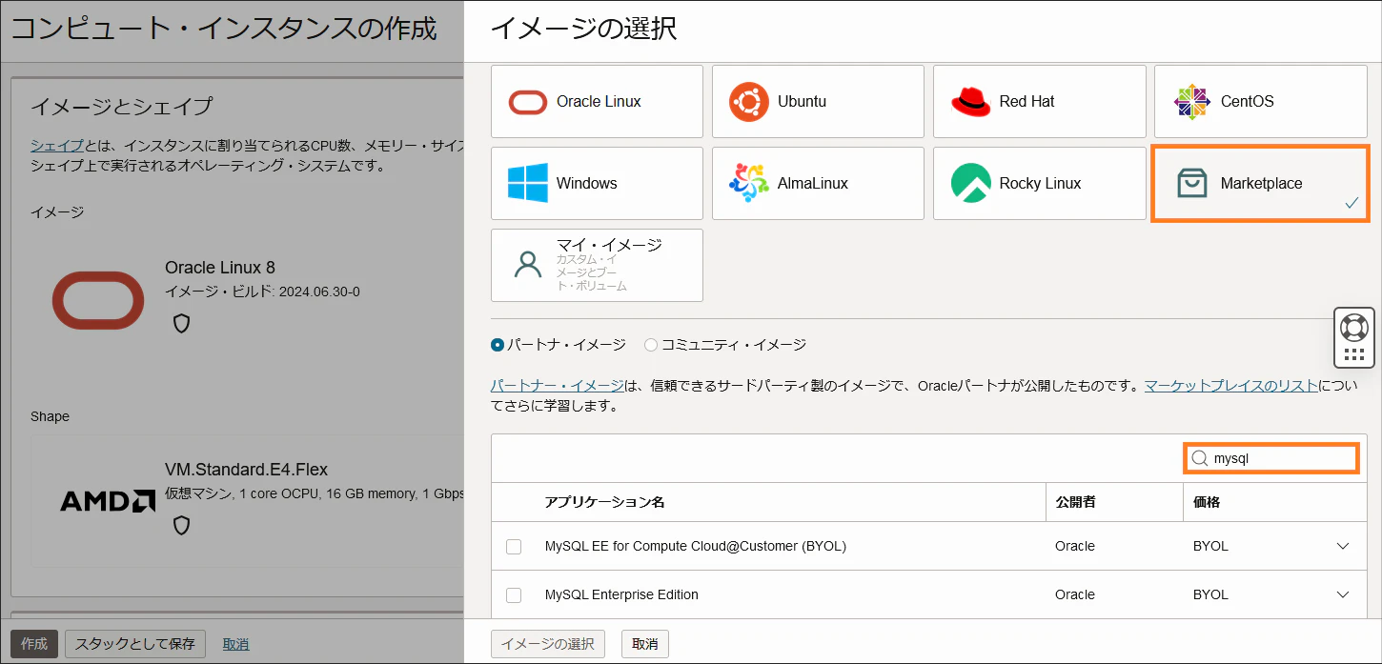Click MySQL EE for Compute Cloud@Customer (BYOL) text
The image size is (1382, 664).
696,546
